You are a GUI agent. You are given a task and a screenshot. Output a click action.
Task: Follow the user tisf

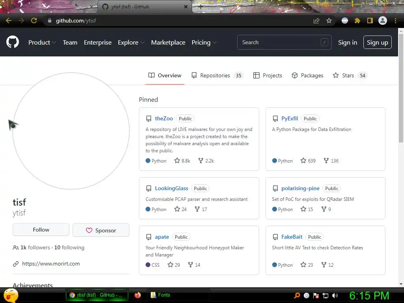[41, 230]
